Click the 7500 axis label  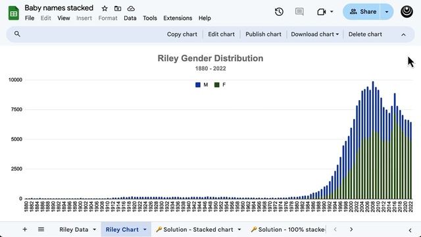point(16,109)
